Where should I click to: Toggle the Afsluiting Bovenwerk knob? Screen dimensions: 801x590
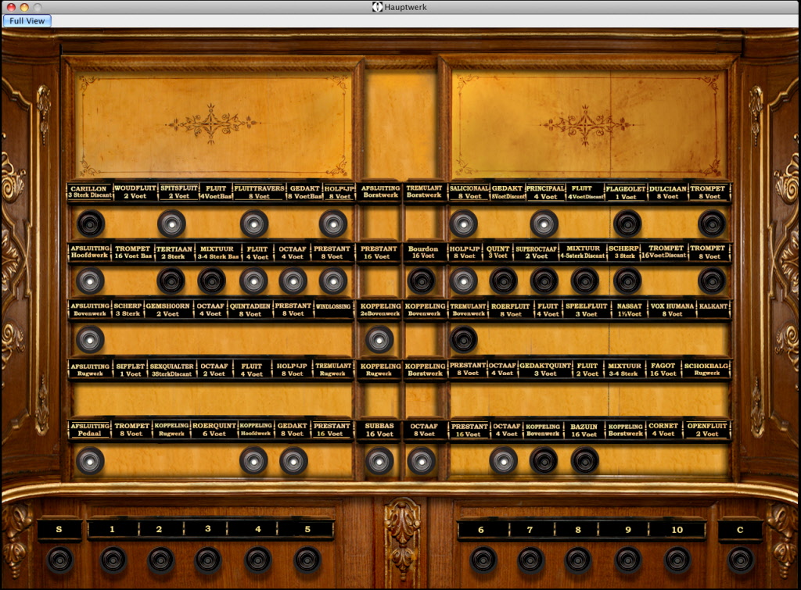91,340
